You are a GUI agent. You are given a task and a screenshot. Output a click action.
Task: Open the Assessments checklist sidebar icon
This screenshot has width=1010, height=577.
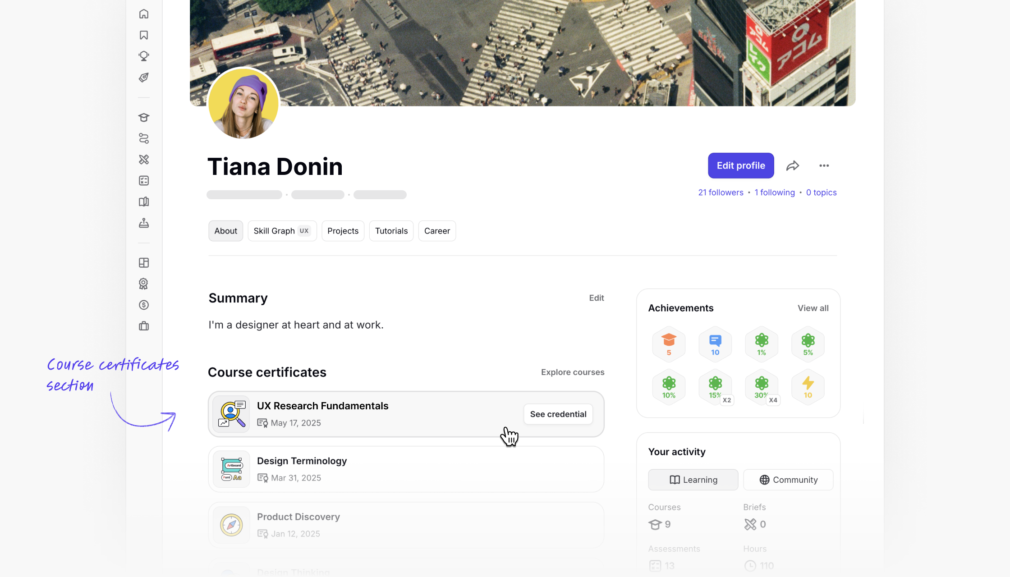[x=144, y=181]
